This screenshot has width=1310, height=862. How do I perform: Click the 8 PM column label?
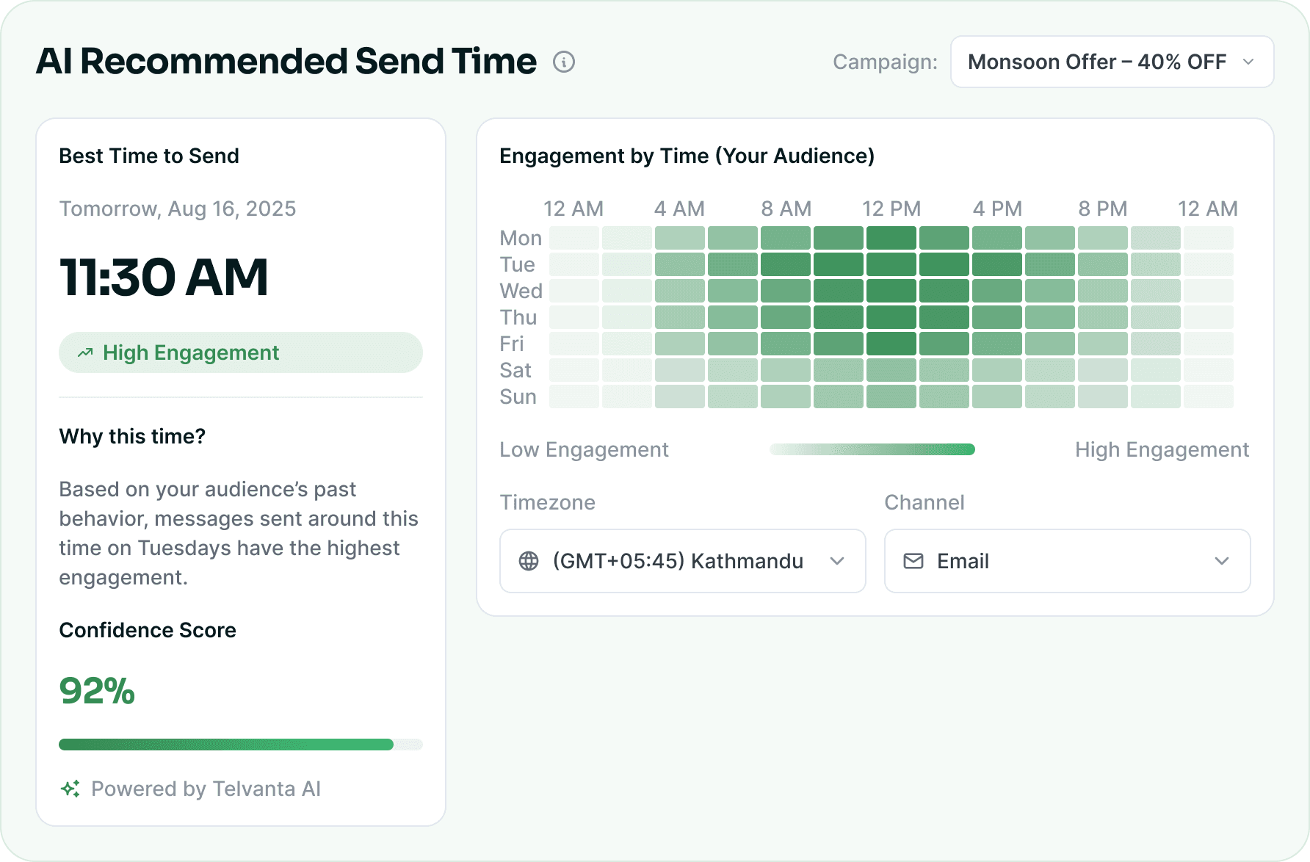[x=1103, y=209]
